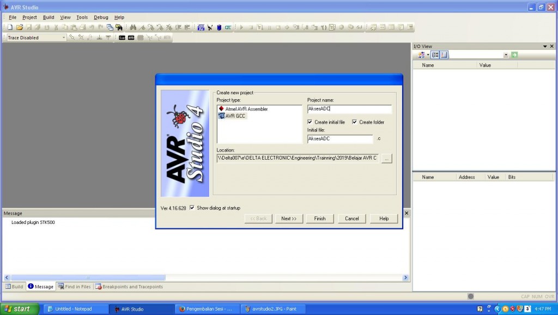Uncheck the Create initial file checkbox
Screen dimensions: 558x315
click(310, 122)
